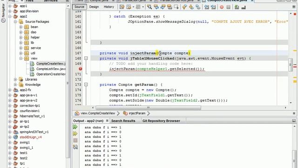Click Shift Line Right icon
298x168 pixels.
click(213, 7)
